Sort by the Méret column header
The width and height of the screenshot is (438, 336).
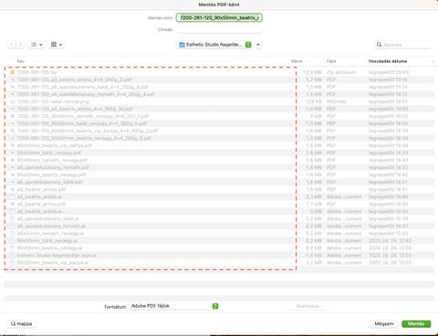(297, 61)
